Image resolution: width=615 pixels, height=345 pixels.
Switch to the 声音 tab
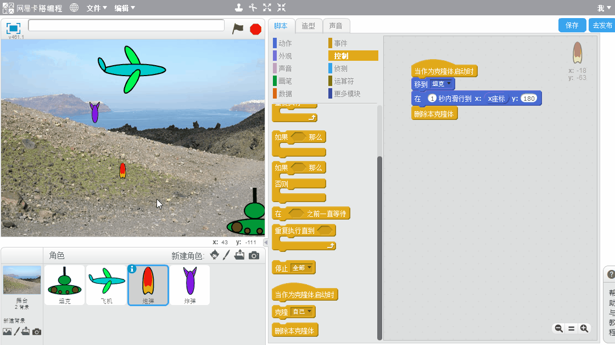(336, 26)
